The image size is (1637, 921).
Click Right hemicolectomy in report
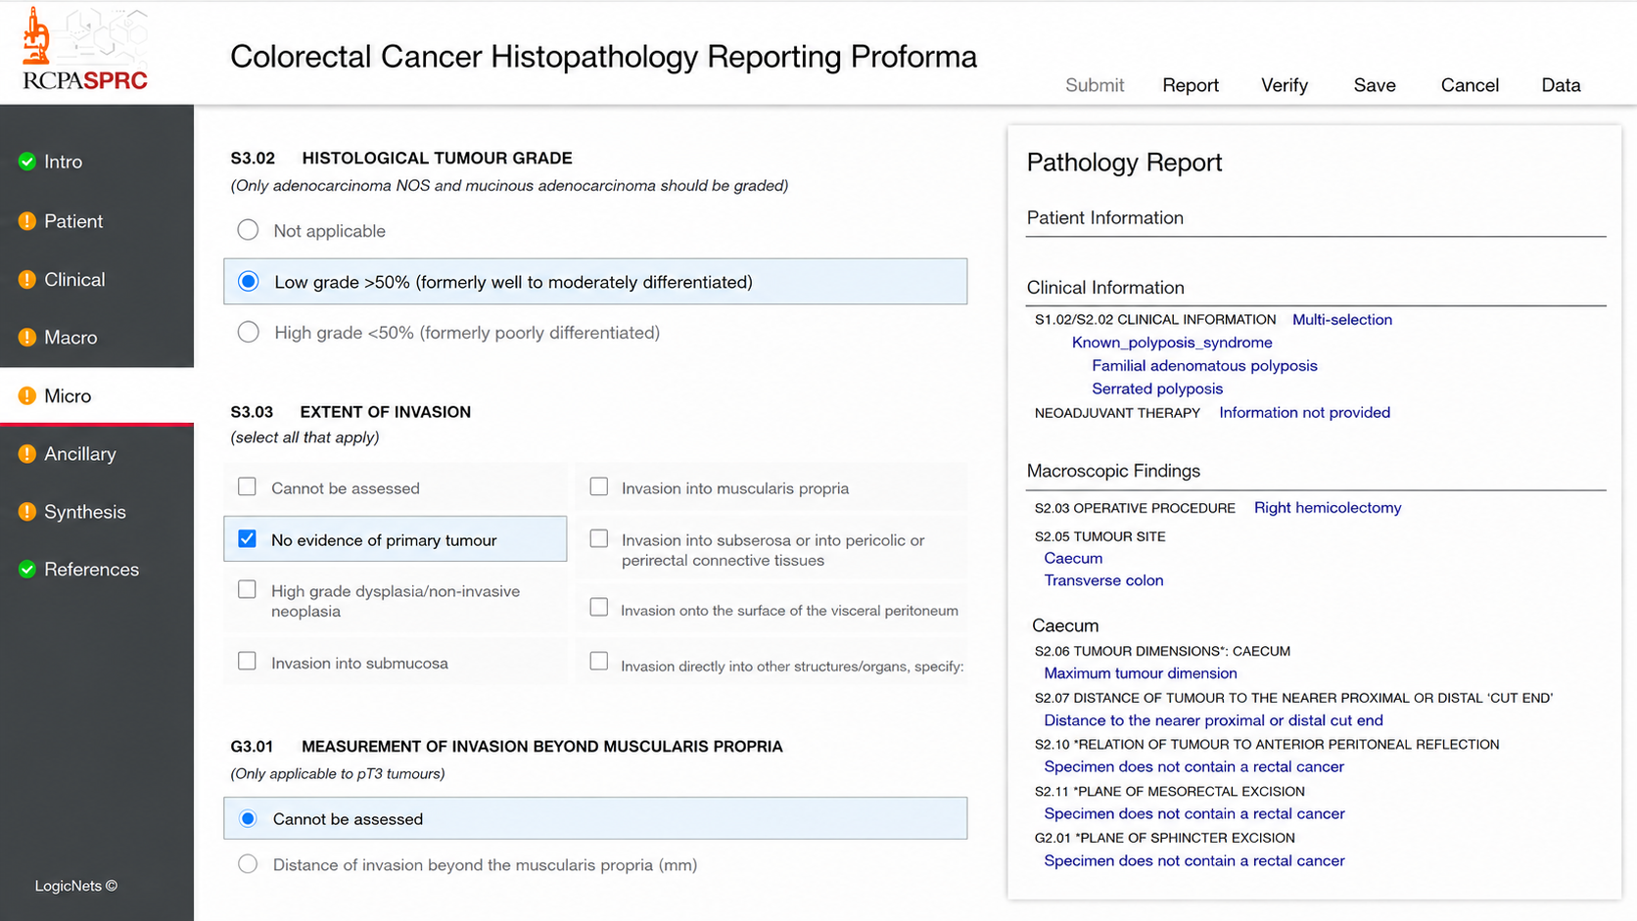[x=1328, y=507]
